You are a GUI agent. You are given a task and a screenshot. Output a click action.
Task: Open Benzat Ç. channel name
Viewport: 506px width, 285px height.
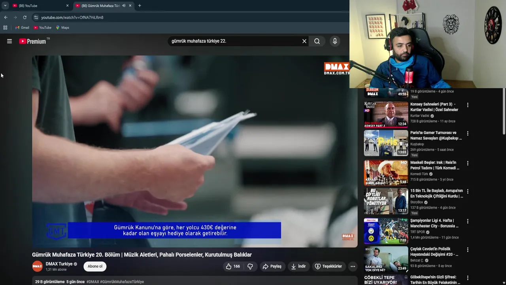[x=417, y=260]
